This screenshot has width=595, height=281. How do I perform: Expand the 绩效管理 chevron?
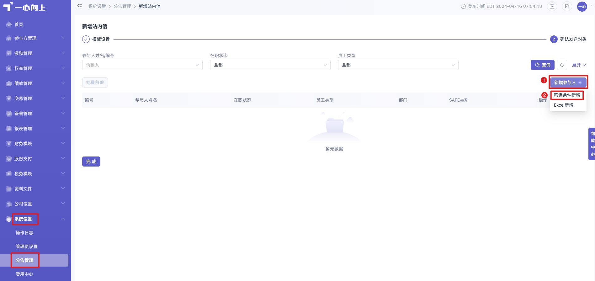pos(63,83)
